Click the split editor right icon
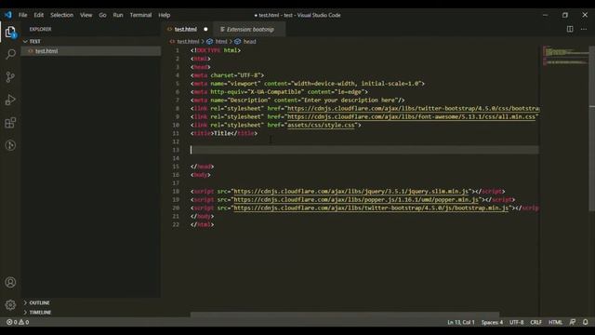595x335 pixels. (x=570, y=29)
